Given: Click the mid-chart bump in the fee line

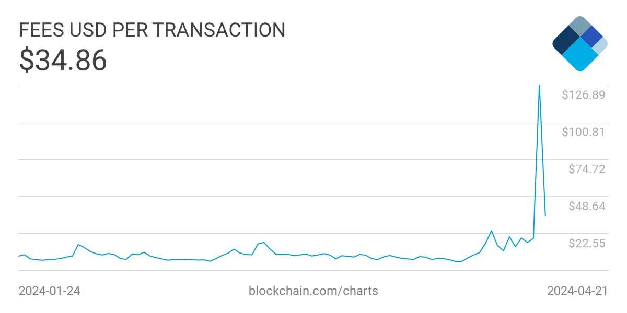Looking at the screenshot, I should click(x=263, y=243).
